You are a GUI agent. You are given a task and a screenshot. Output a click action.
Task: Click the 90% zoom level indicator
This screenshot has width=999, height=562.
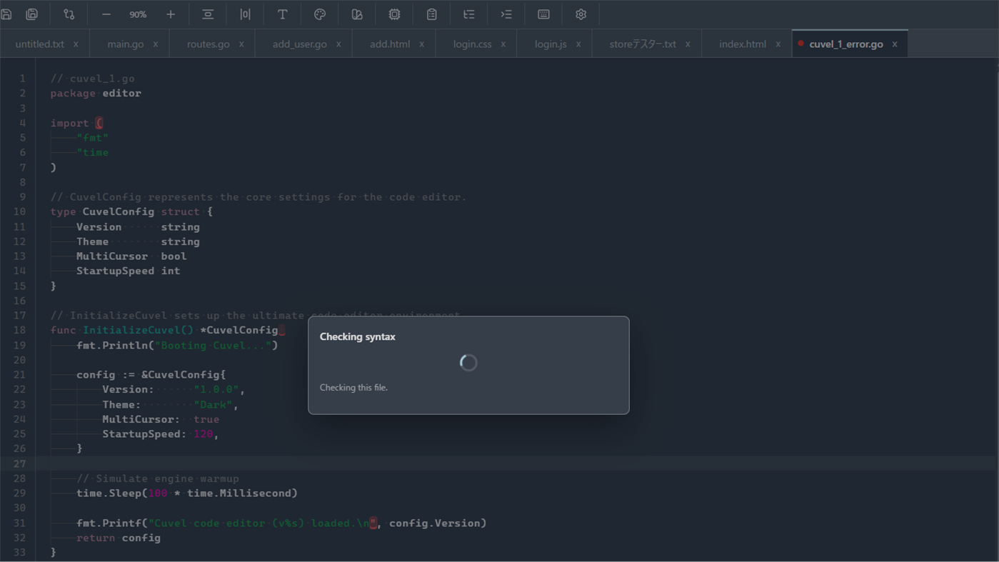[x=138, y=14]
